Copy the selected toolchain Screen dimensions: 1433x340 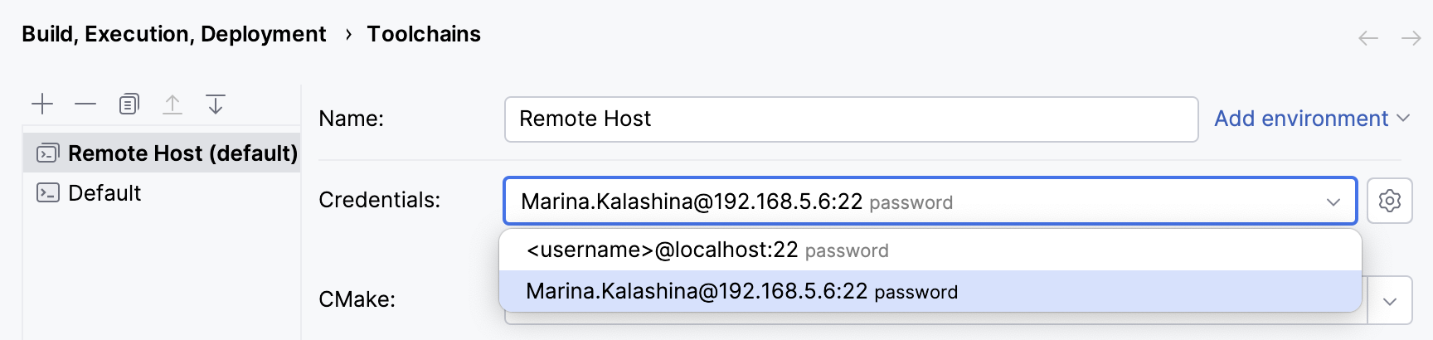pos(129,104)
